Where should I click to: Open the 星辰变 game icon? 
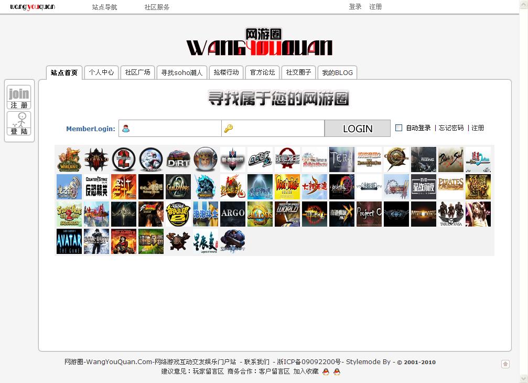tap(206, 241)
